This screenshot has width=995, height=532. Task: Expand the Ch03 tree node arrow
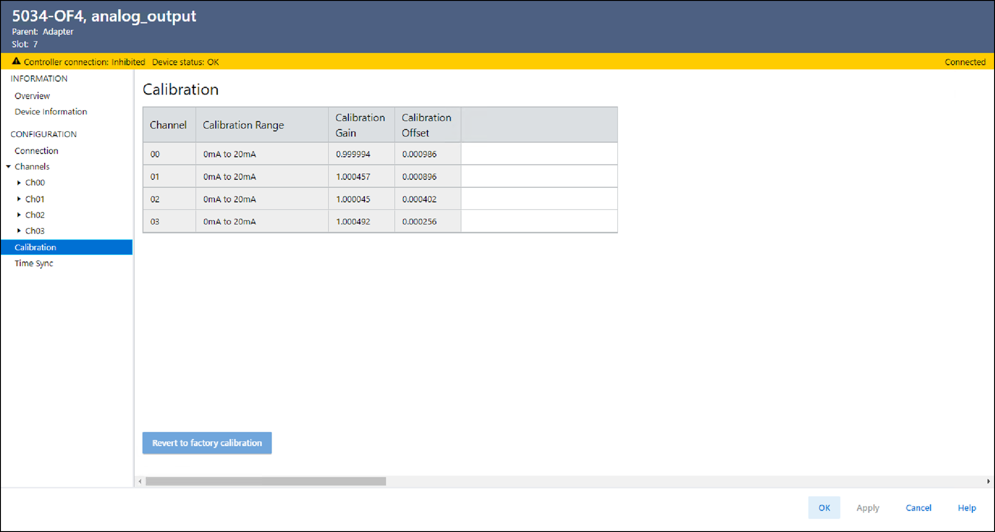coord(19,231)
